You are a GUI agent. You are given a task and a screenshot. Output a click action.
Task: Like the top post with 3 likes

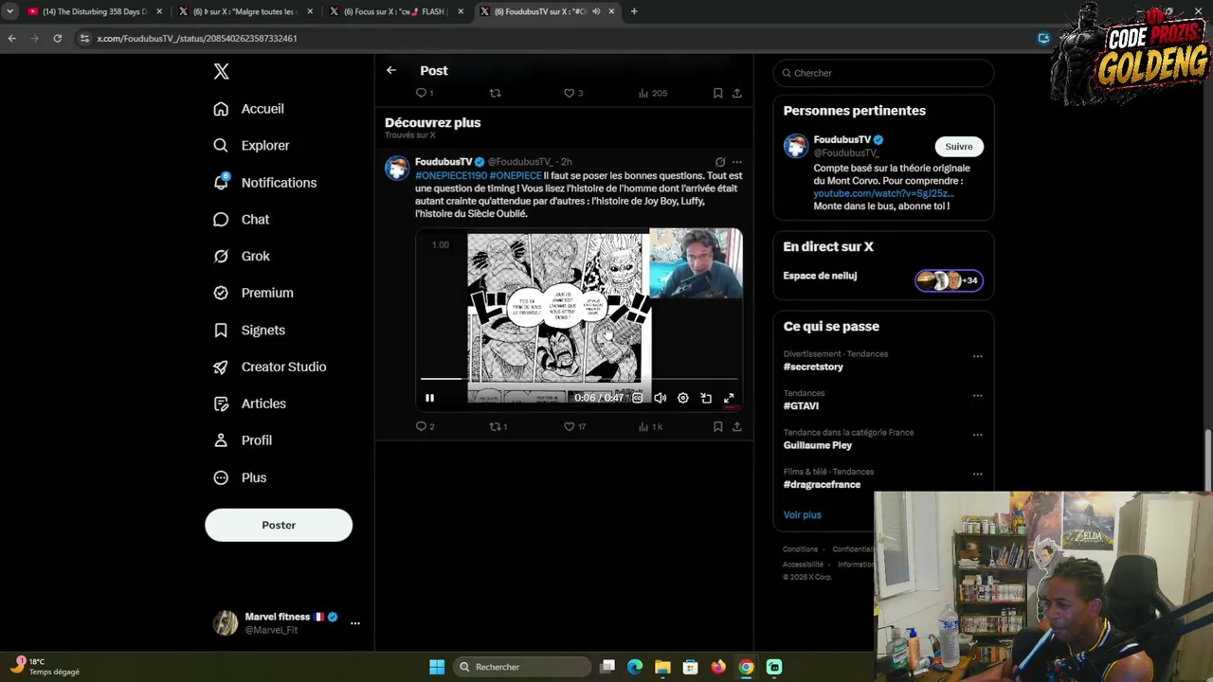[x=573, y=93]
